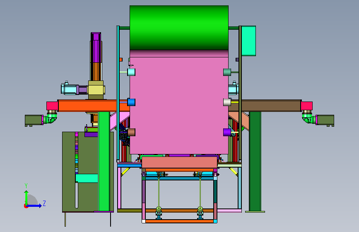The width and height of the screenshot is (359, 232).
Task: Select the tall cyan vertical rail left of roll
Action: pyautogui.click(x=118, y=94)
